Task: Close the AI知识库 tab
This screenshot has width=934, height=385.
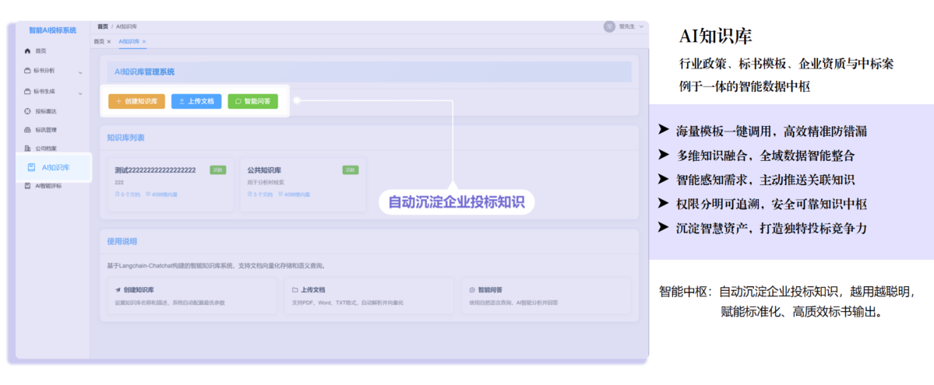Action: (x=144, y=41)
